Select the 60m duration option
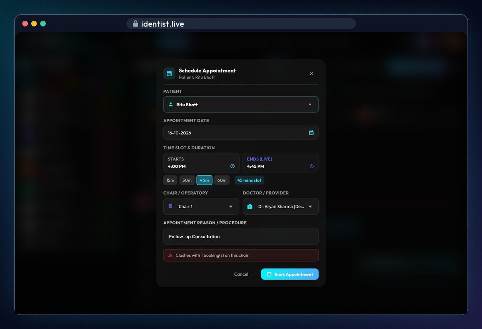The width and height of the screenshot is (482, 329). (x=222, y=180)
